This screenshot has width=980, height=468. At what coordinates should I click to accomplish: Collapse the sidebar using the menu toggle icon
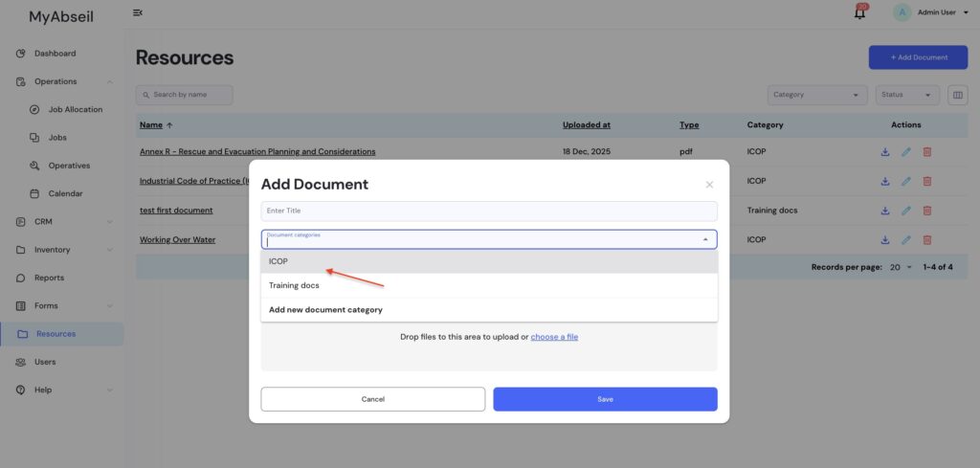tap(138, 12)
